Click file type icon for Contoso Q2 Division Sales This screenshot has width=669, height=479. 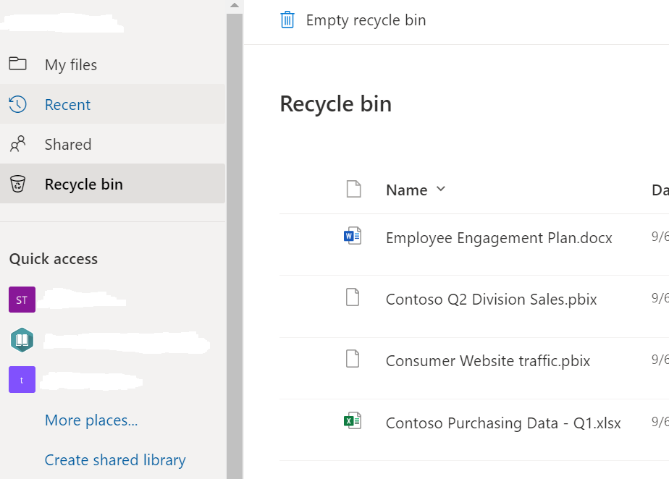coord(353,297)
